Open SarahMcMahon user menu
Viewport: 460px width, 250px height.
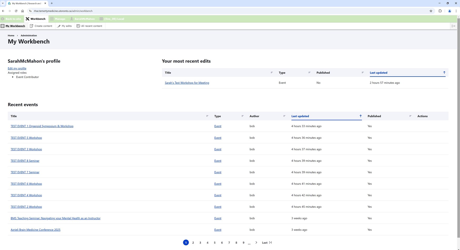coord(82,19)
